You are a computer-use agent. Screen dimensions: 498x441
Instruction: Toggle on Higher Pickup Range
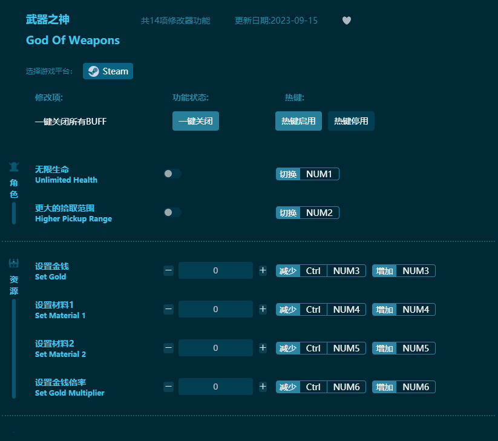[x=172, y=212]
